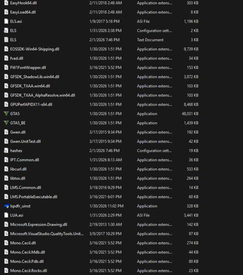Select the file name EasyHook64.dll
This screenshot has width=243, height=275.
(24, 3)
